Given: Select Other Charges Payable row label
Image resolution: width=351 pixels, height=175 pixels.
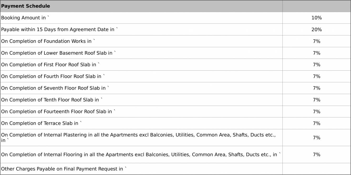Looking at the screenshot, I should (x=64, y=169).
